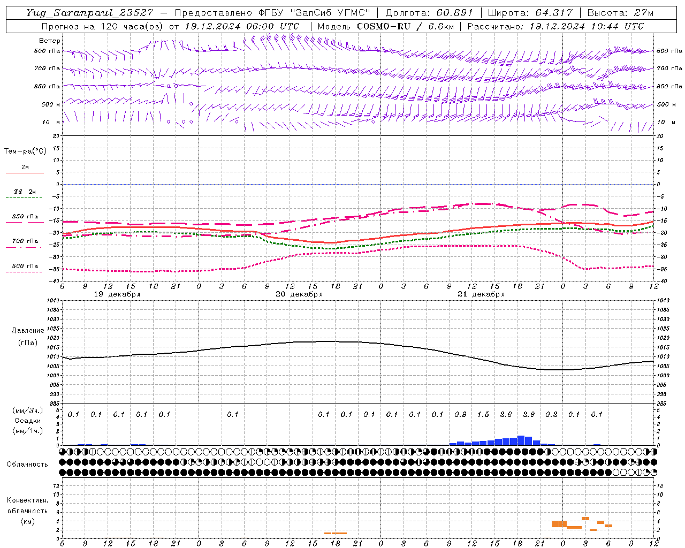
Task: Click the precipitation value 0.9
Action: [460, 414]
